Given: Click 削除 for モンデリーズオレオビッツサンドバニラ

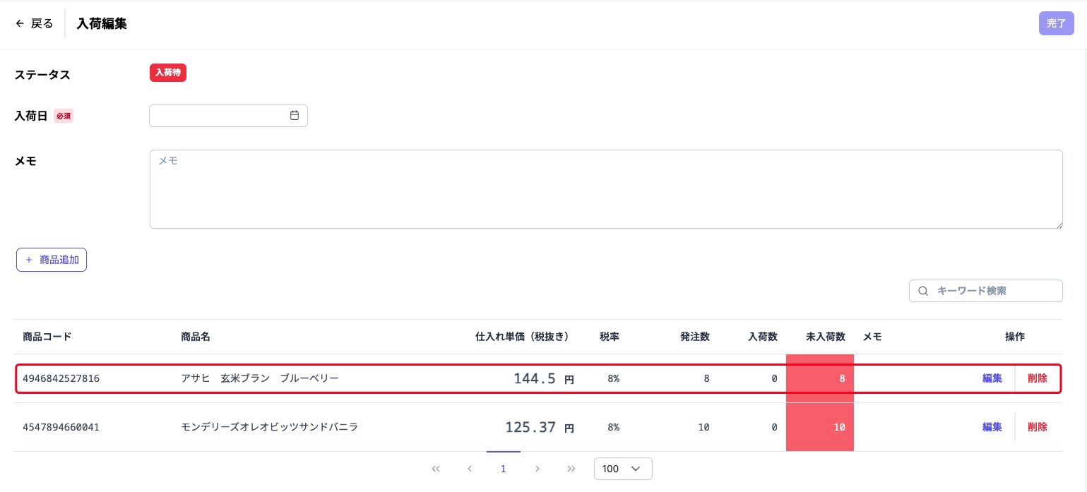Looking at the screenshot, I should [1037, 427].
